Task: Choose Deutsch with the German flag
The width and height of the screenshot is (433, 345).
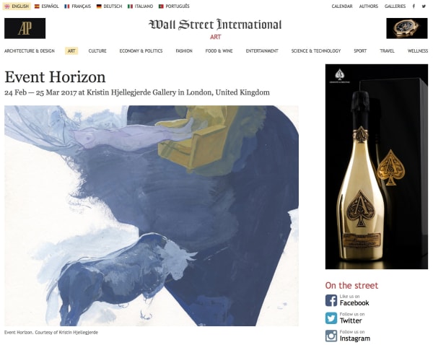Action: [x=110, y=6]
